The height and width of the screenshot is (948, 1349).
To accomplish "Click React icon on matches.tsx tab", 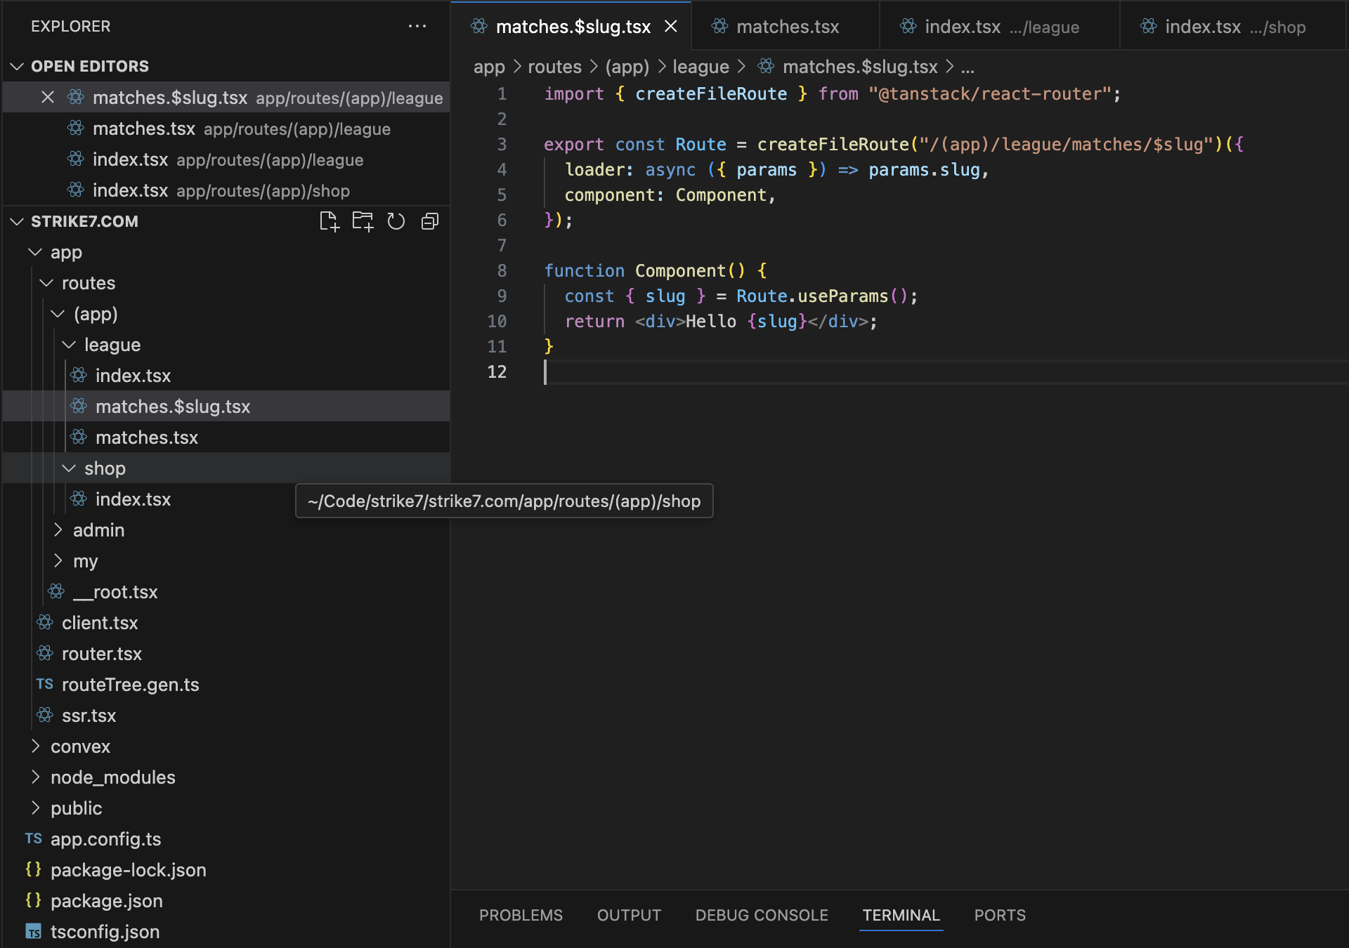I will click(719, 27).
